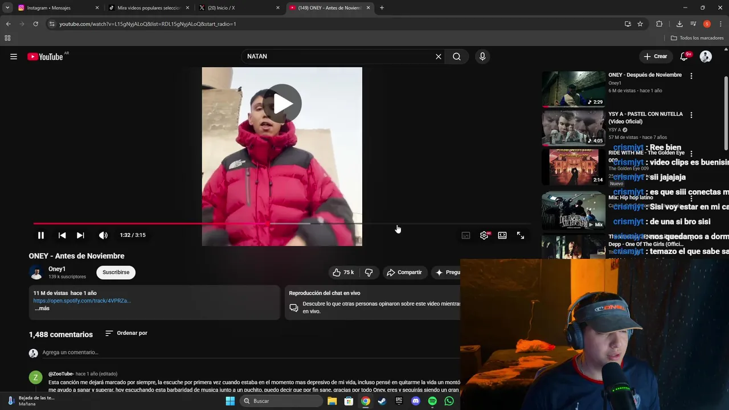Install app using the address bar icon

[x=628, y=24]
